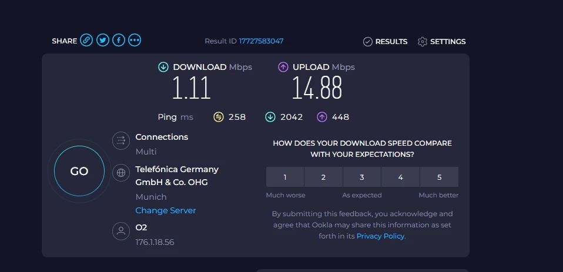This screenshot has height=272, width=563.
Task: Select rating 3 as expected
Action: coord(362,177)
